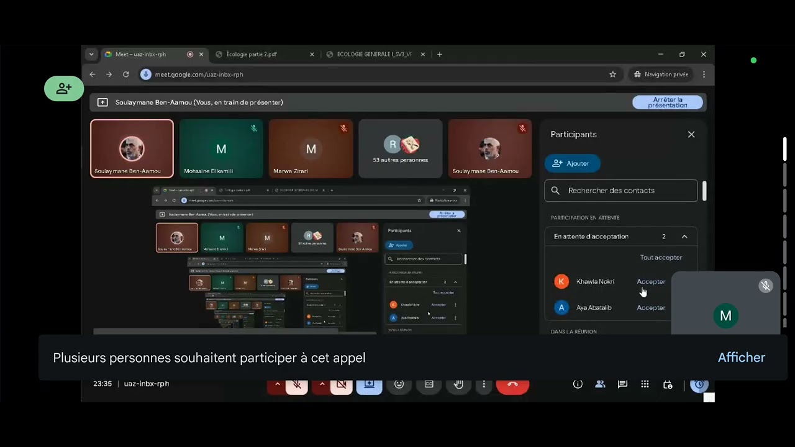The width and height of the screenshot is (795, 447).
Task: Open more options three-dot menu in call bar
Action: 483,384
